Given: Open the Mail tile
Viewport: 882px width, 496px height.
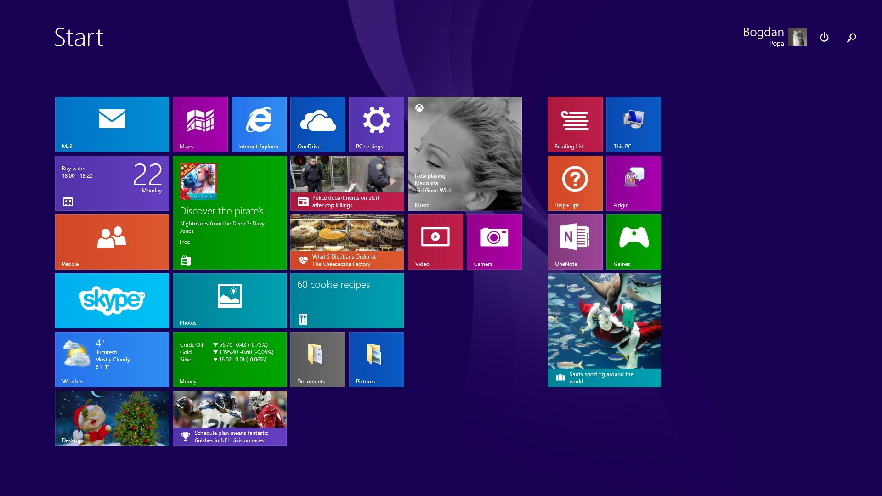Looking at the screenshot, I should [x=112, y=124].
